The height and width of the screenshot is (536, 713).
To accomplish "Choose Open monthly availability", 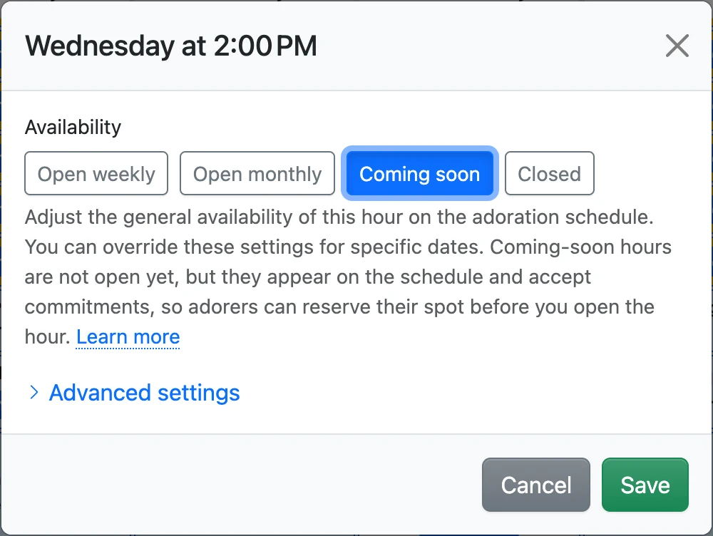I will click(x=257, y=174).
